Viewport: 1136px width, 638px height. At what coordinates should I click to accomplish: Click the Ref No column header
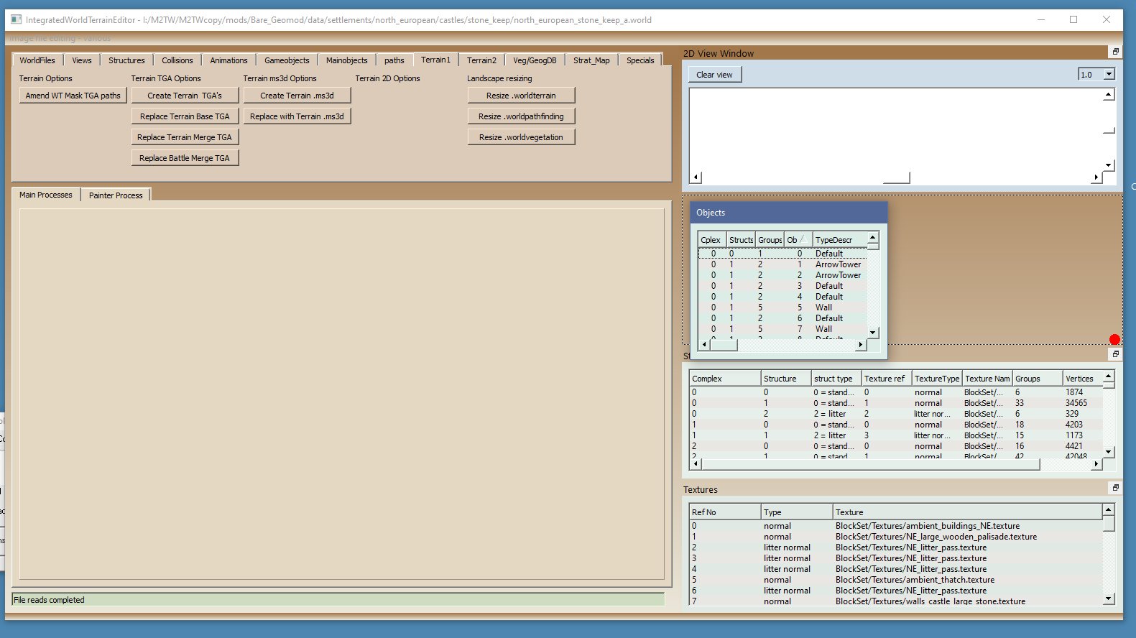point(725,512)
